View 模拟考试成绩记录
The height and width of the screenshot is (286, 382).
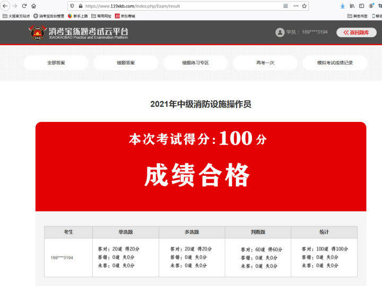click(335, 62)
